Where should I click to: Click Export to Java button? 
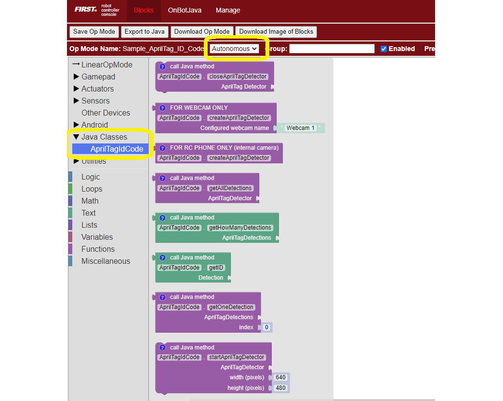tap(145, 32)
